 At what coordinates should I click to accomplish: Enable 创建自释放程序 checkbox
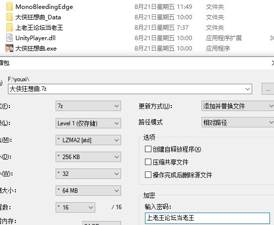(x=148, y=149)
